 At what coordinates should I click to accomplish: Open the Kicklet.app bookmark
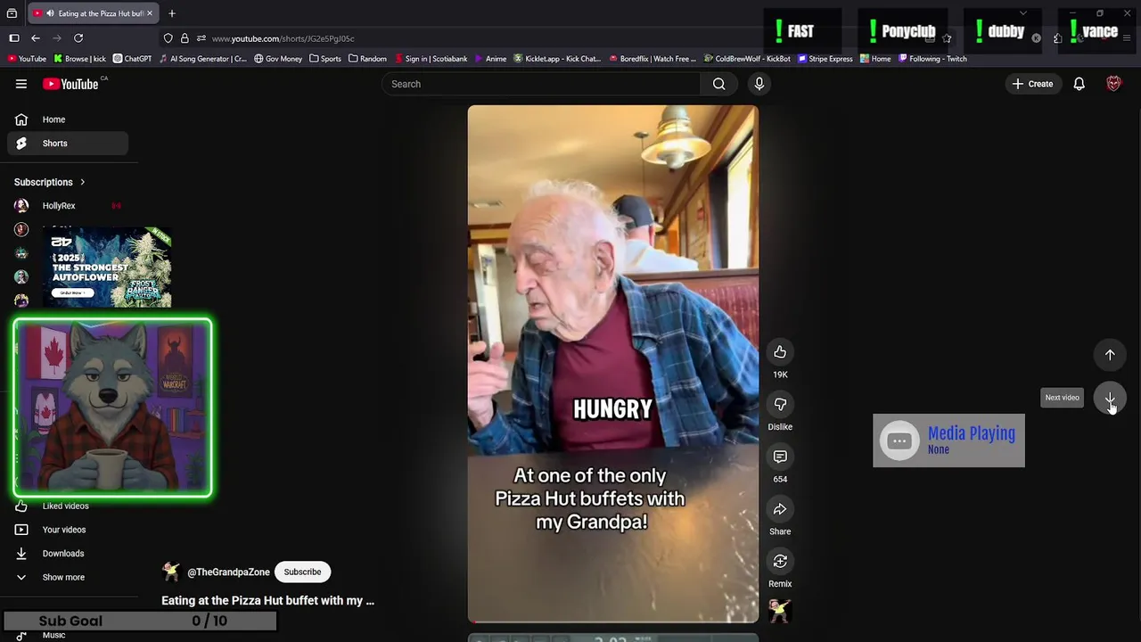557,59
